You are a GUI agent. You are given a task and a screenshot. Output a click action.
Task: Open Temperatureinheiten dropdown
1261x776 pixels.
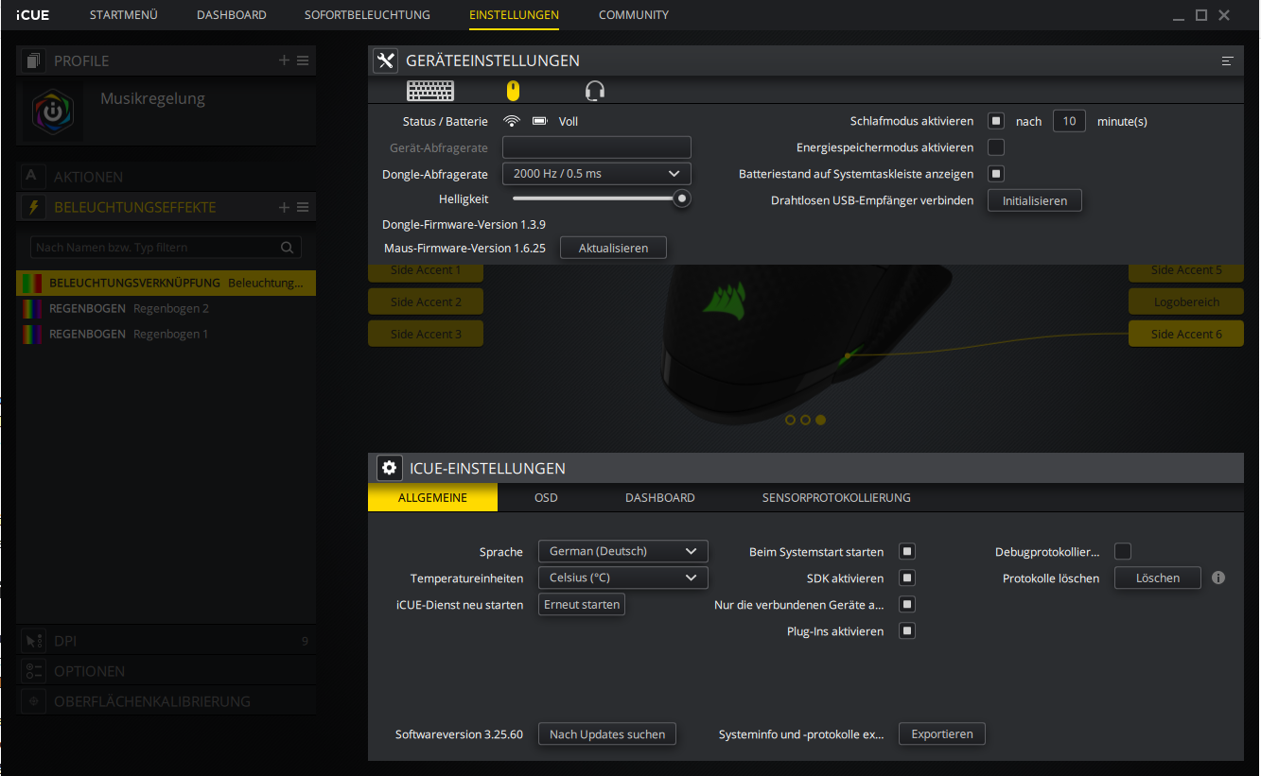[x=623, y=578]
